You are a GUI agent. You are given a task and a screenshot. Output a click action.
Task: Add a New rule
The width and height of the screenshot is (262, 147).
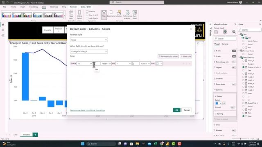coord(185,56)
